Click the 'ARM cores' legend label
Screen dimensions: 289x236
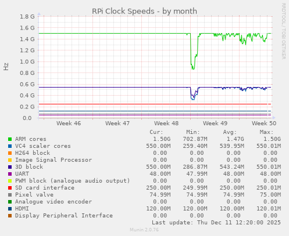click(31, 139)
